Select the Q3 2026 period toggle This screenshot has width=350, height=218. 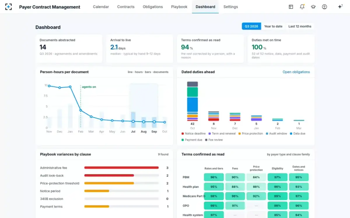(x=251, y=26)
